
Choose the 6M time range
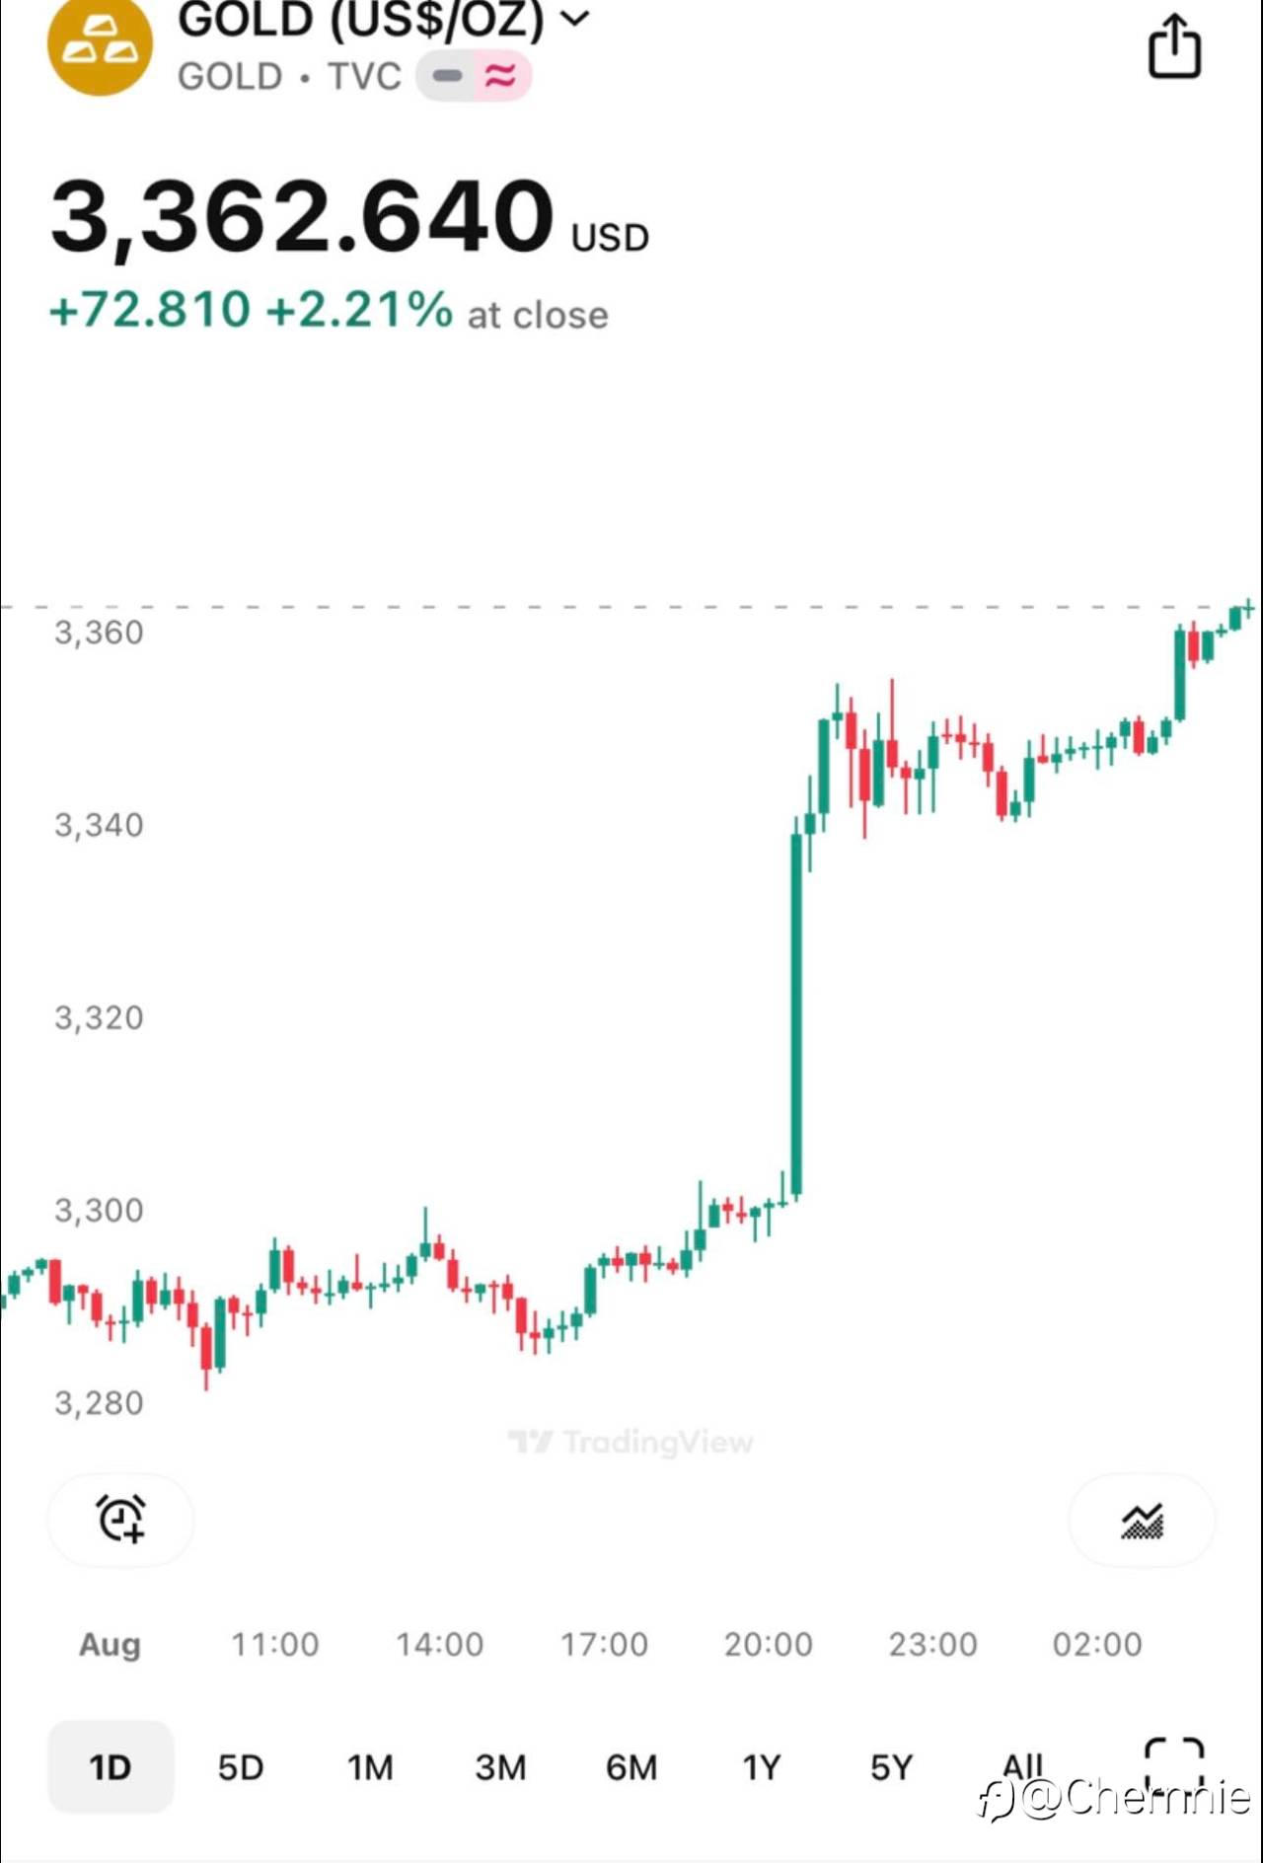point(631,1767)
